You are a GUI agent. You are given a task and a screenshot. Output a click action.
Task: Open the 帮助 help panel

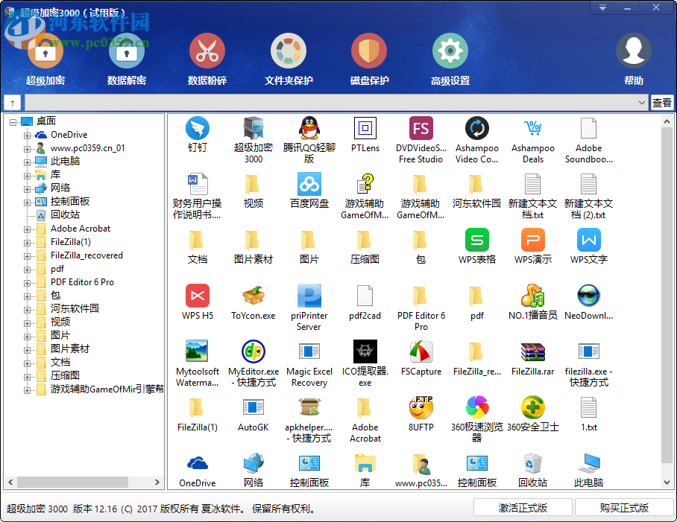[x=633, y=58]
